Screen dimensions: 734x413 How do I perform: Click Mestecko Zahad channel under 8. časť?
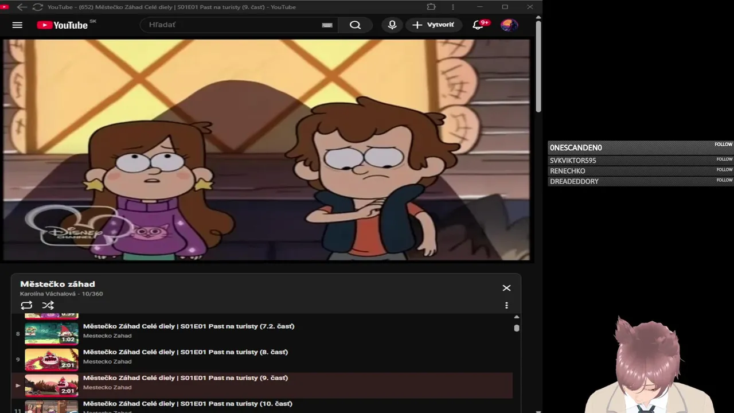click(x=107, y=361)
